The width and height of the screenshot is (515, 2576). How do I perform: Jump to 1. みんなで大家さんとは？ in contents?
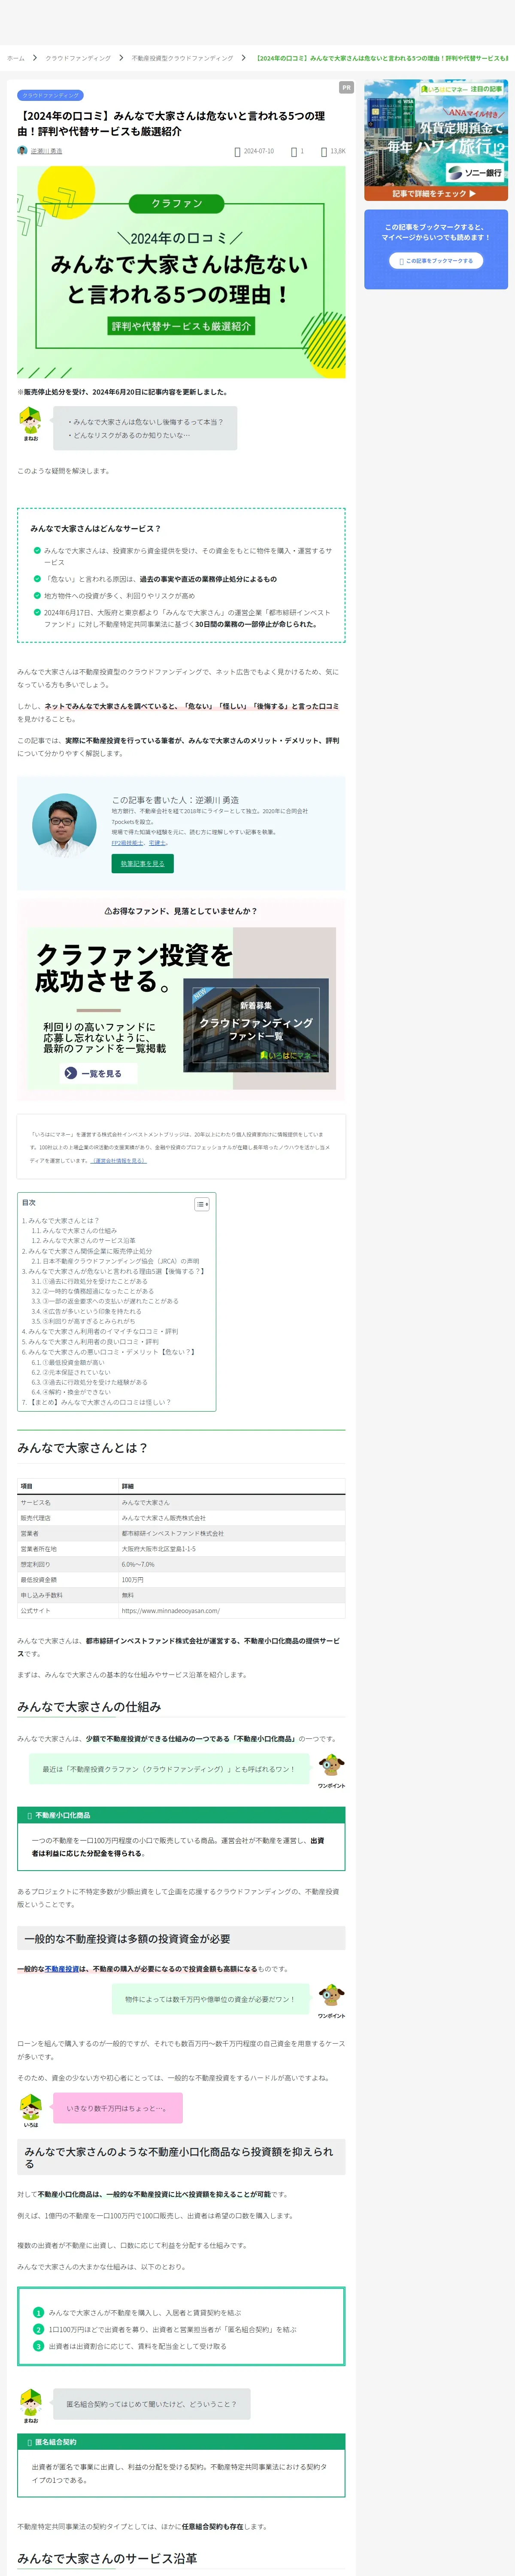pyautogui.click(x=60, y=1221)
